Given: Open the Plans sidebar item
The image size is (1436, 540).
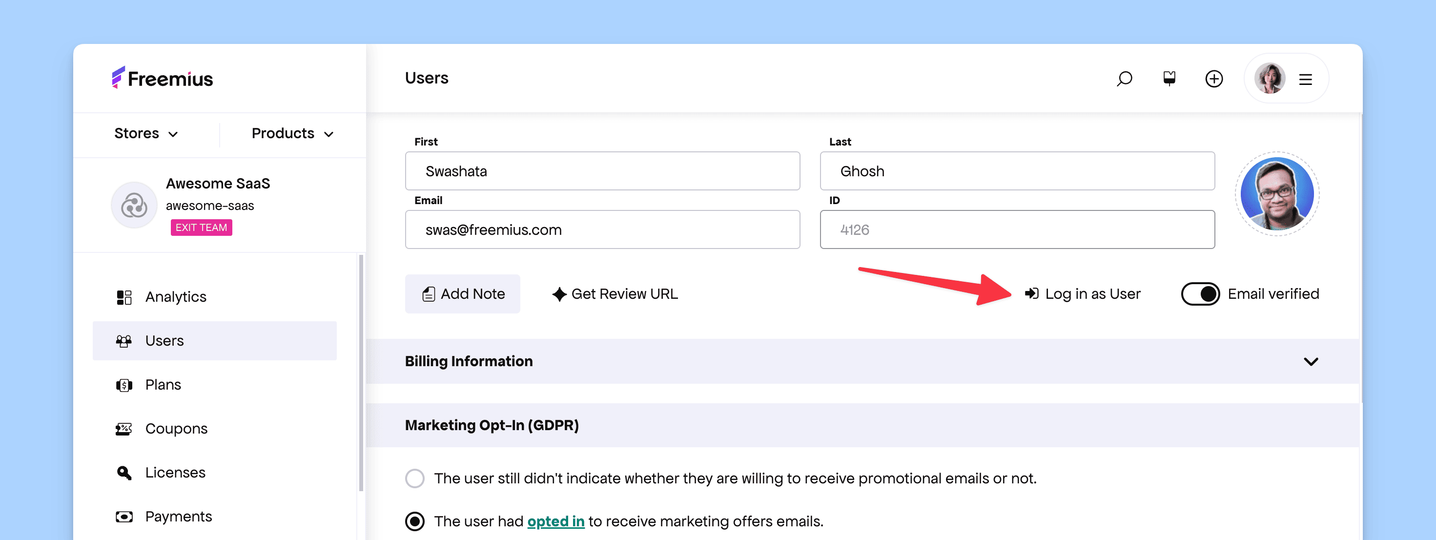Looking at the screenshot, I should click(x=215, y=385).
